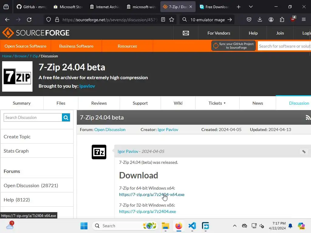
Task: Submit search with the arrow icon
Action: point(230,20)
